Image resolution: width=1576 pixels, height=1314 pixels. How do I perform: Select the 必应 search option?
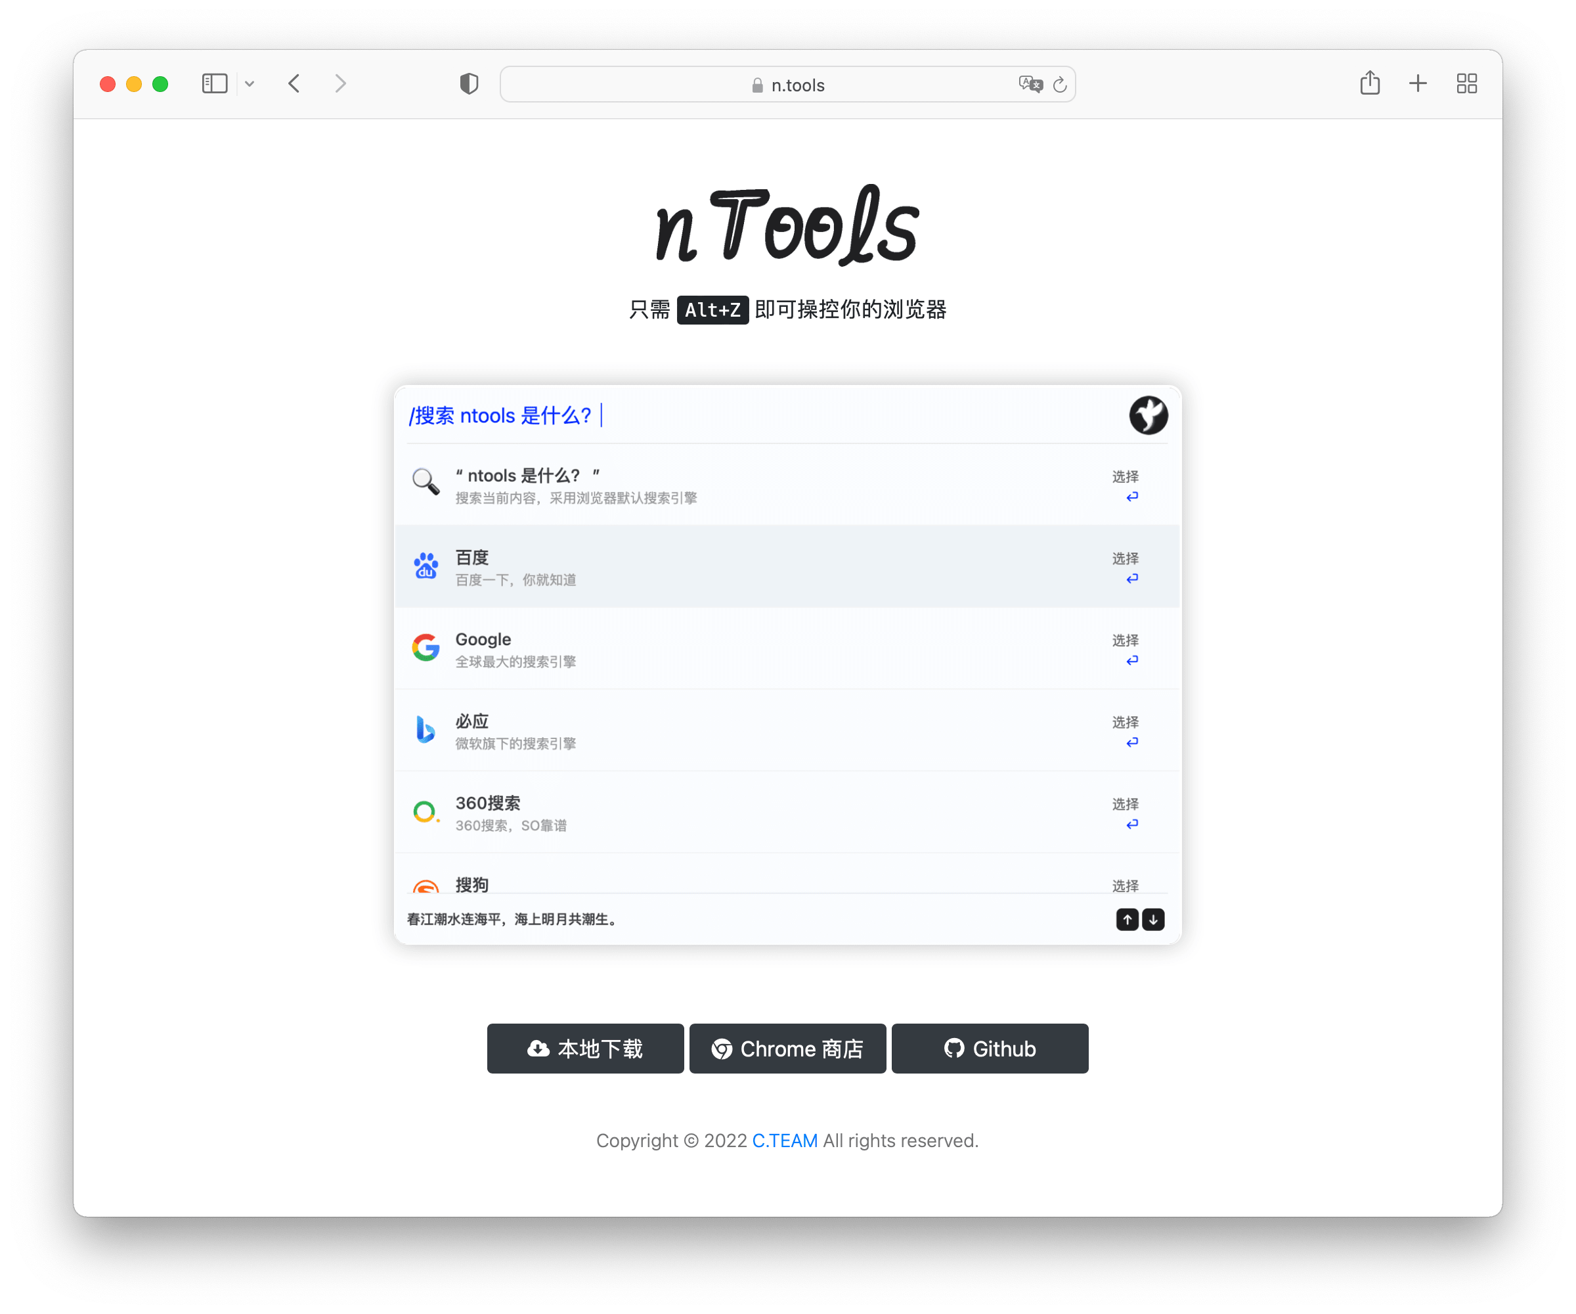(x=787, y=731)
